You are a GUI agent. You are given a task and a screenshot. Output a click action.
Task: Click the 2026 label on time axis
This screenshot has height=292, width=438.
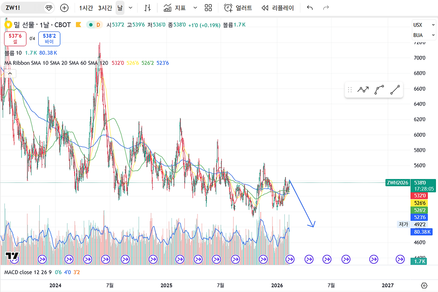click(x=277, y=285)
